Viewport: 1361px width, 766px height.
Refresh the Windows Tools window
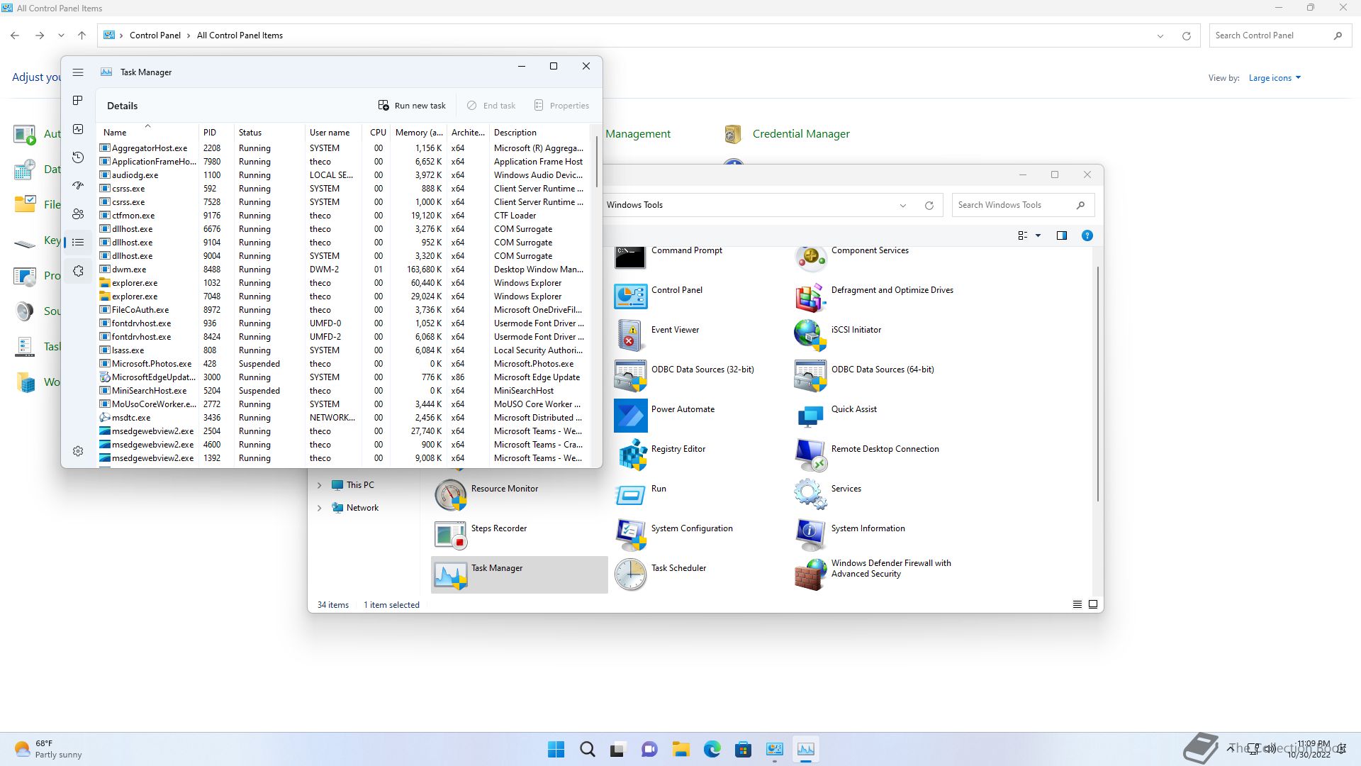pos(929,206)
